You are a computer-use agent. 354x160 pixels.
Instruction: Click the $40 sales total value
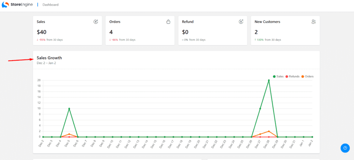pyautogui.click(x=41, y=32)
